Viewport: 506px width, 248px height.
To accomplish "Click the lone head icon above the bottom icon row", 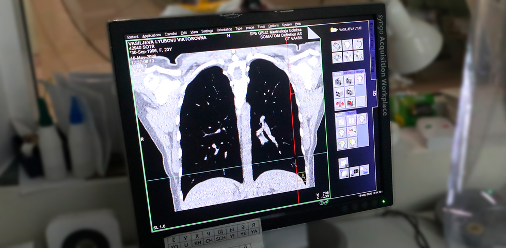I will click(343, 163).
